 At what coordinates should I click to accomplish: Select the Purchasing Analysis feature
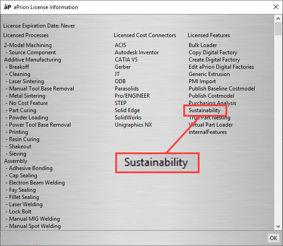point(212,103)
